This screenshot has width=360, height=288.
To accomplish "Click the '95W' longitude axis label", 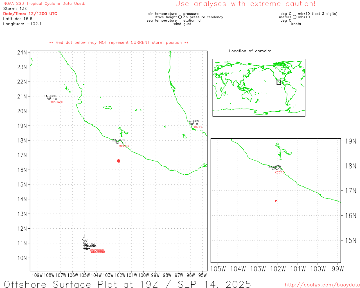I will [x=202, y=275].
